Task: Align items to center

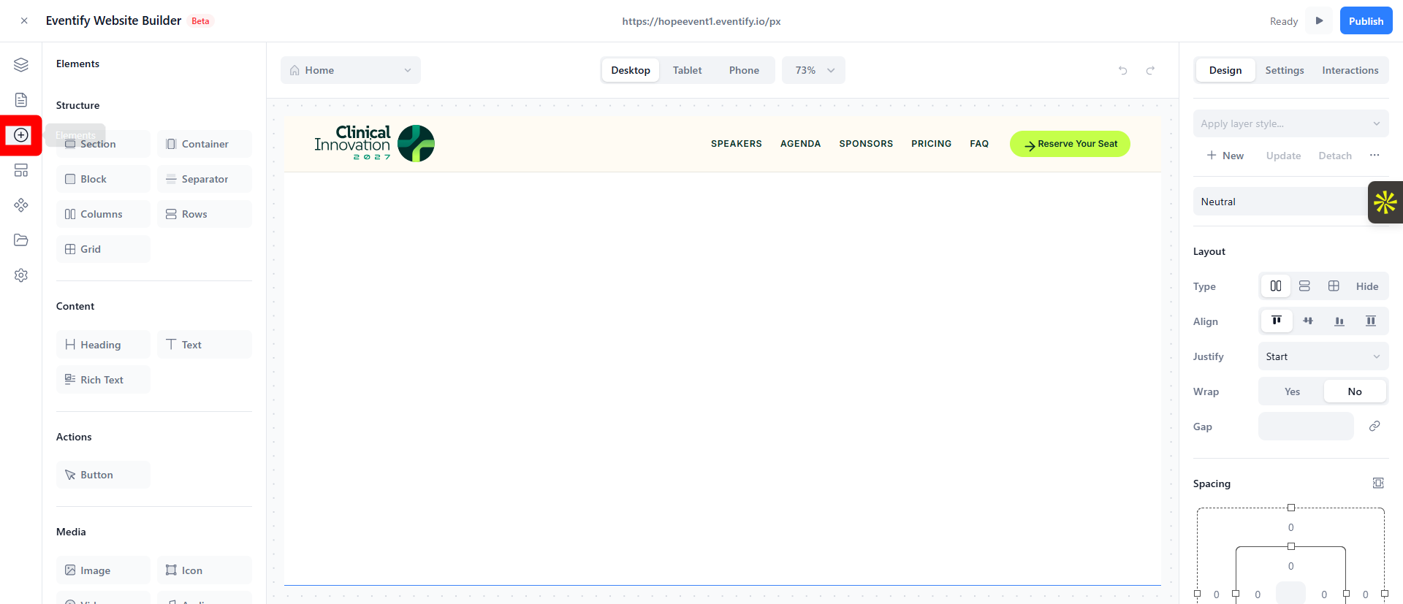Action: [x=1308, y=321]
